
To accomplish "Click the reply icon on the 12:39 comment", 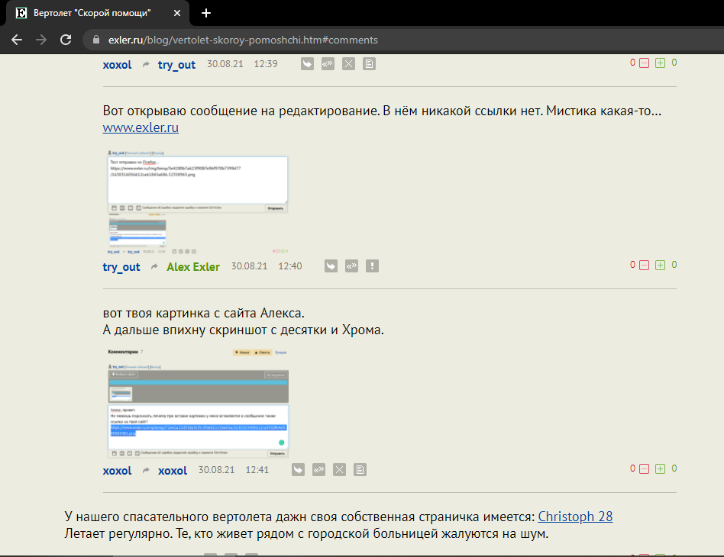I will click(x=307, y=64).
